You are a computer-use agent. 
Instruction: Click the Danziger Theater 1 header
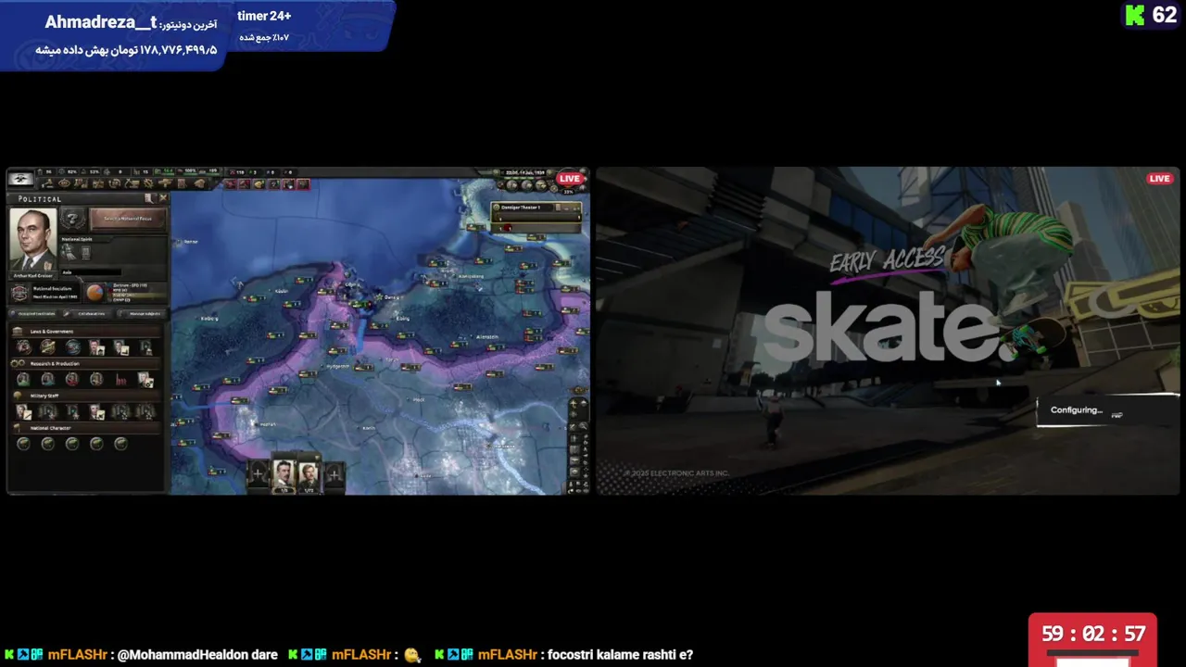pyautogui.click(x=536, y=208)
